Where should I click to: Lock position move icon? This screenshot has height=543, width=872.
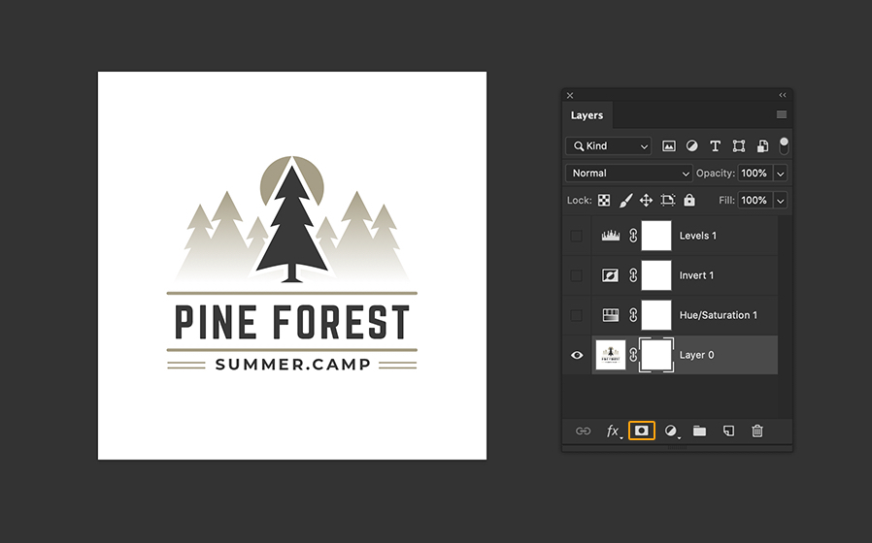pos(646,201)
